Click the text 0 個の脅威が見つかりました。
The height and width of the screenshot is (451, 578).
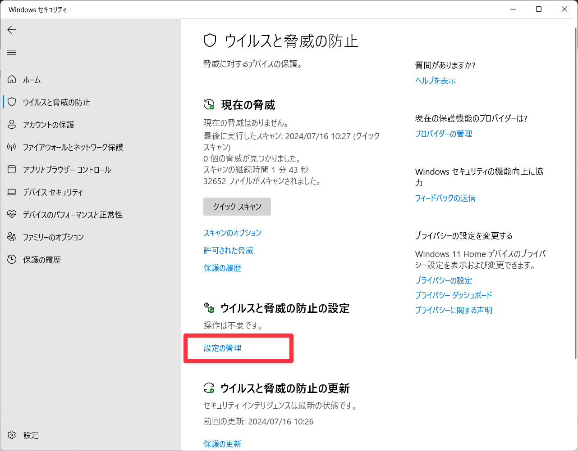252,158
